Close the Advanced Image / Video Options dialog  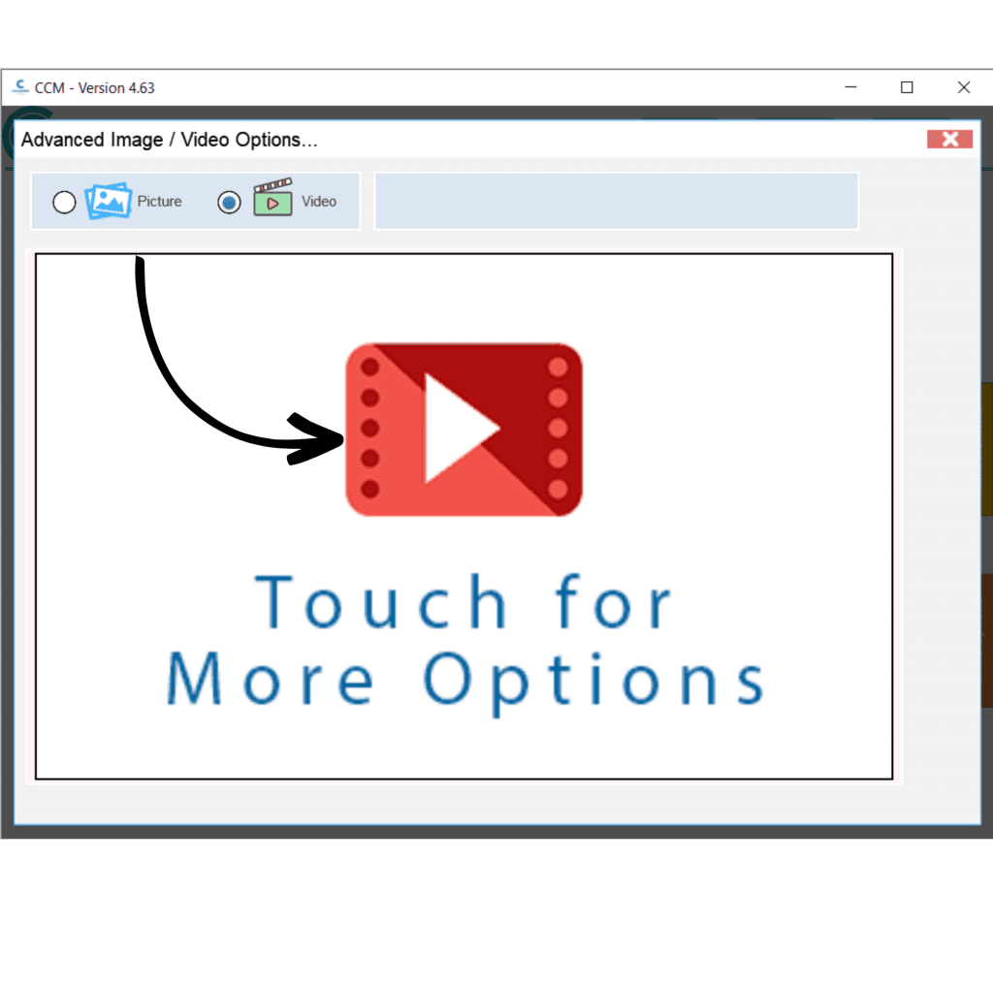pyautogui.click(x=949, y=140)
